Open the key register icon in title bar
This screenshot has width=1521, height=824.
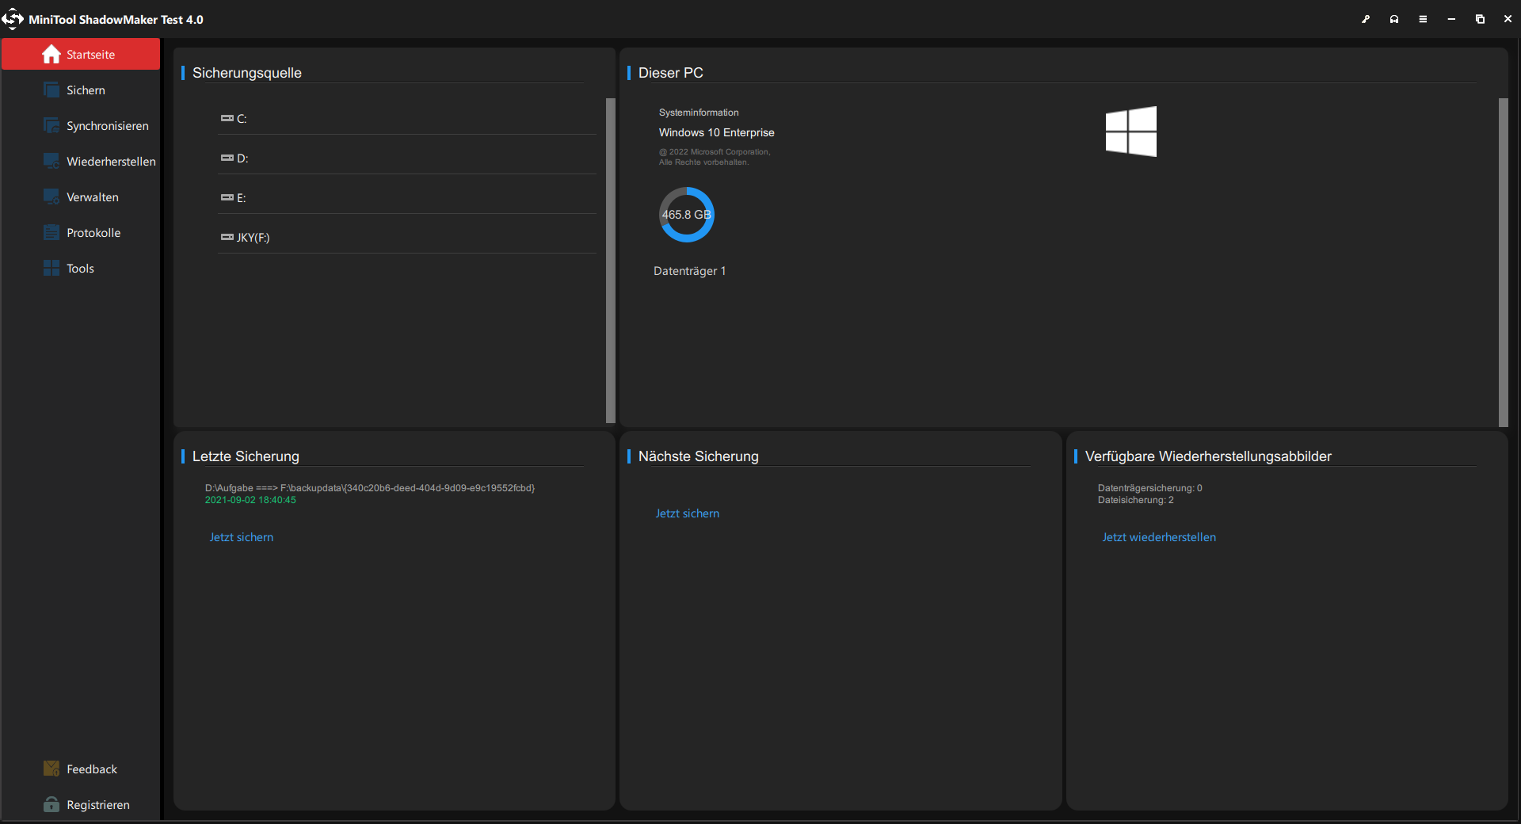(1366, 19)
